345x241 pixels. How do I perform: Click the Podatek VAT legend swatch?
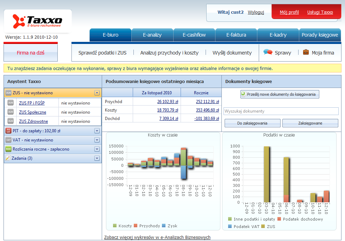[230, 226]
